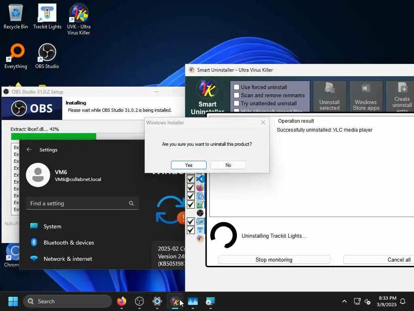Viewport: 414px width, 311px height.
Task: Activate the UVK taskbar icon
Action: click(175, 301)
